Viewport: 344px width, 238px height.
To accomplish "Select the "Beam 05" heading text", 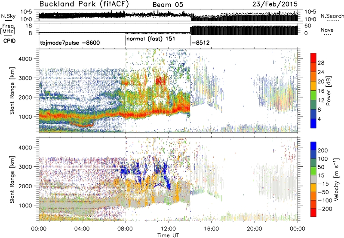I will (168, 5).
